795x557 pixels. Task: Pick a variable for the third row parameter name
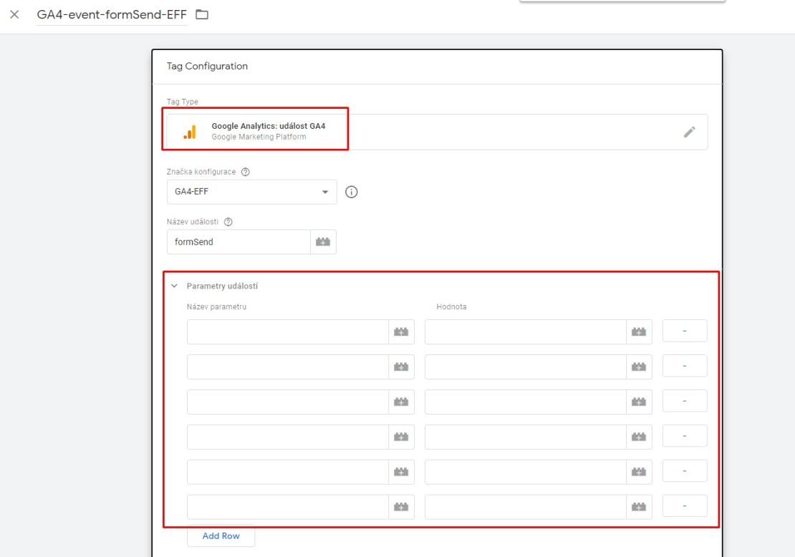[x=401, y=402]
